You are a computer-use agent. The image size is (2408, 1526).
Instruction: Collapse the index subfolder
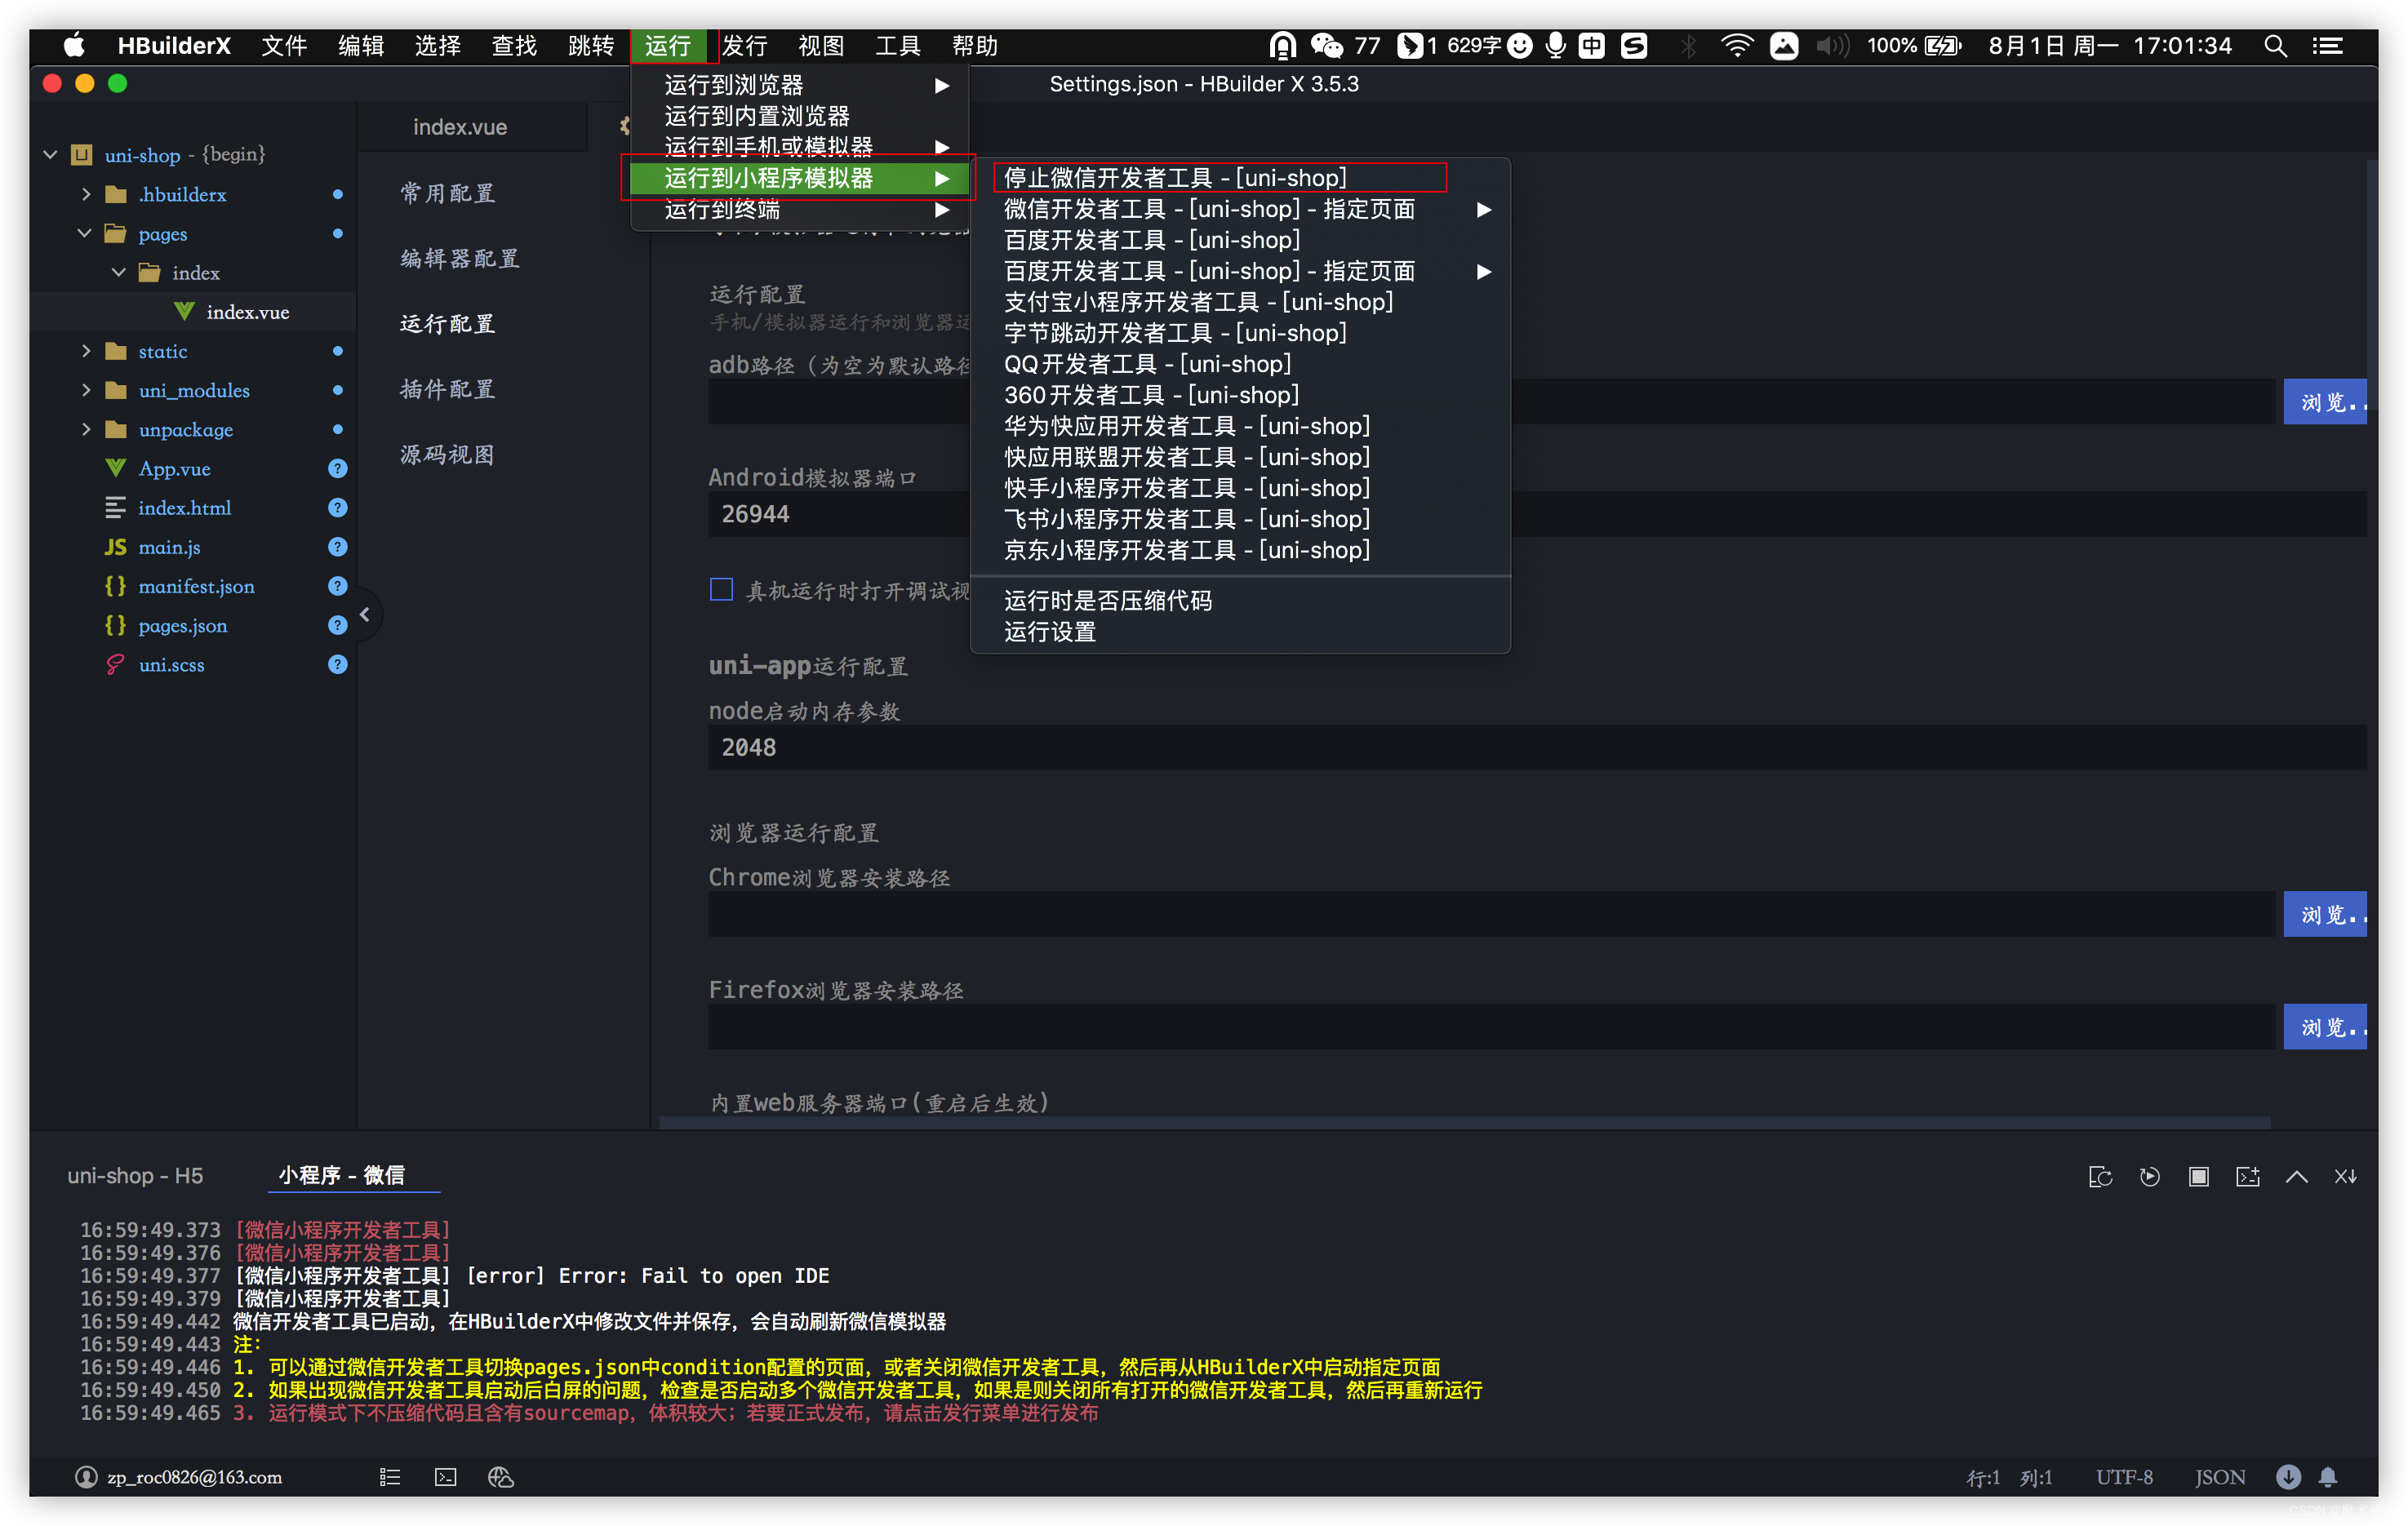click(x=119, y=272)
